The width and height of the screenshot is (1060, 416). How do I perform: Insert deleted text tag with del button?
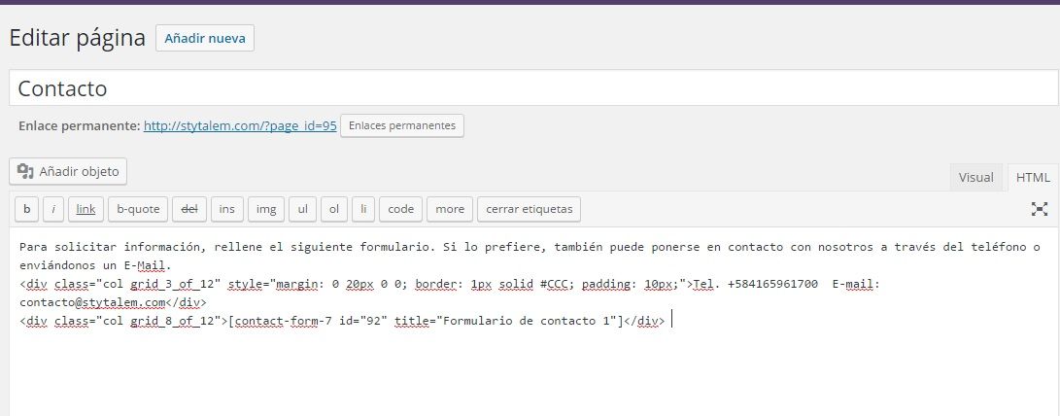(x=189, y=209)
